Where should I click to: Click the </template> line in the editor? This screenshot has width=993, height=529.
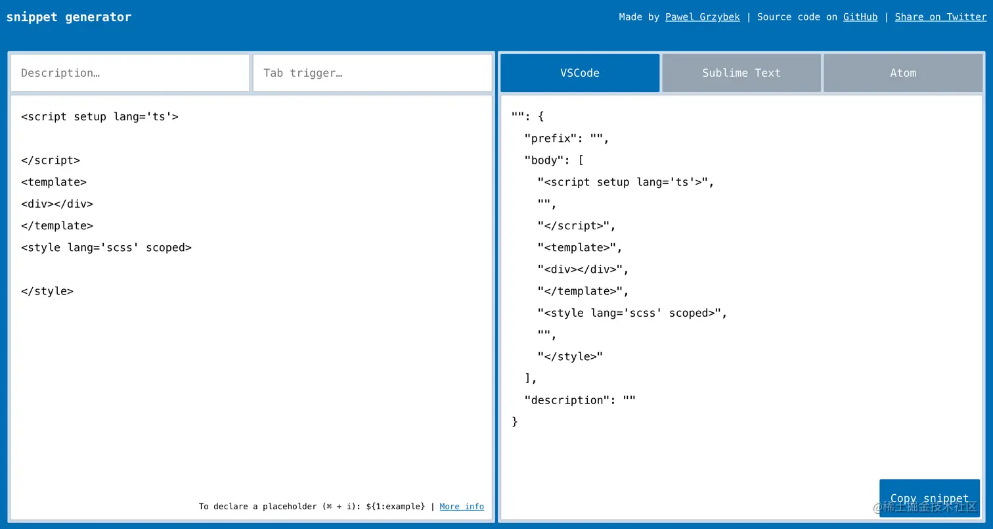coord(57,225)
